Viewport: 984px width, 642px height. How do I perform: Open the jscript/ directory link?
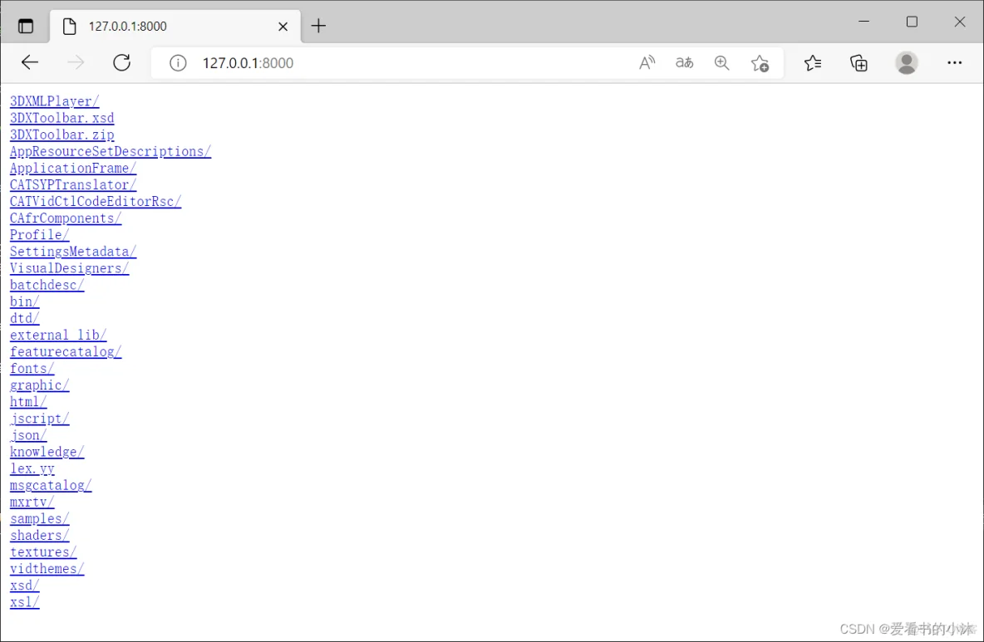40,419
